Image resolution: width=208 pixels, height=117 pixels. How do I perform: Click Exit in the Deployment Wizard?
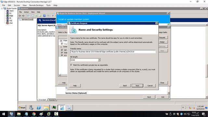point(163,97)
